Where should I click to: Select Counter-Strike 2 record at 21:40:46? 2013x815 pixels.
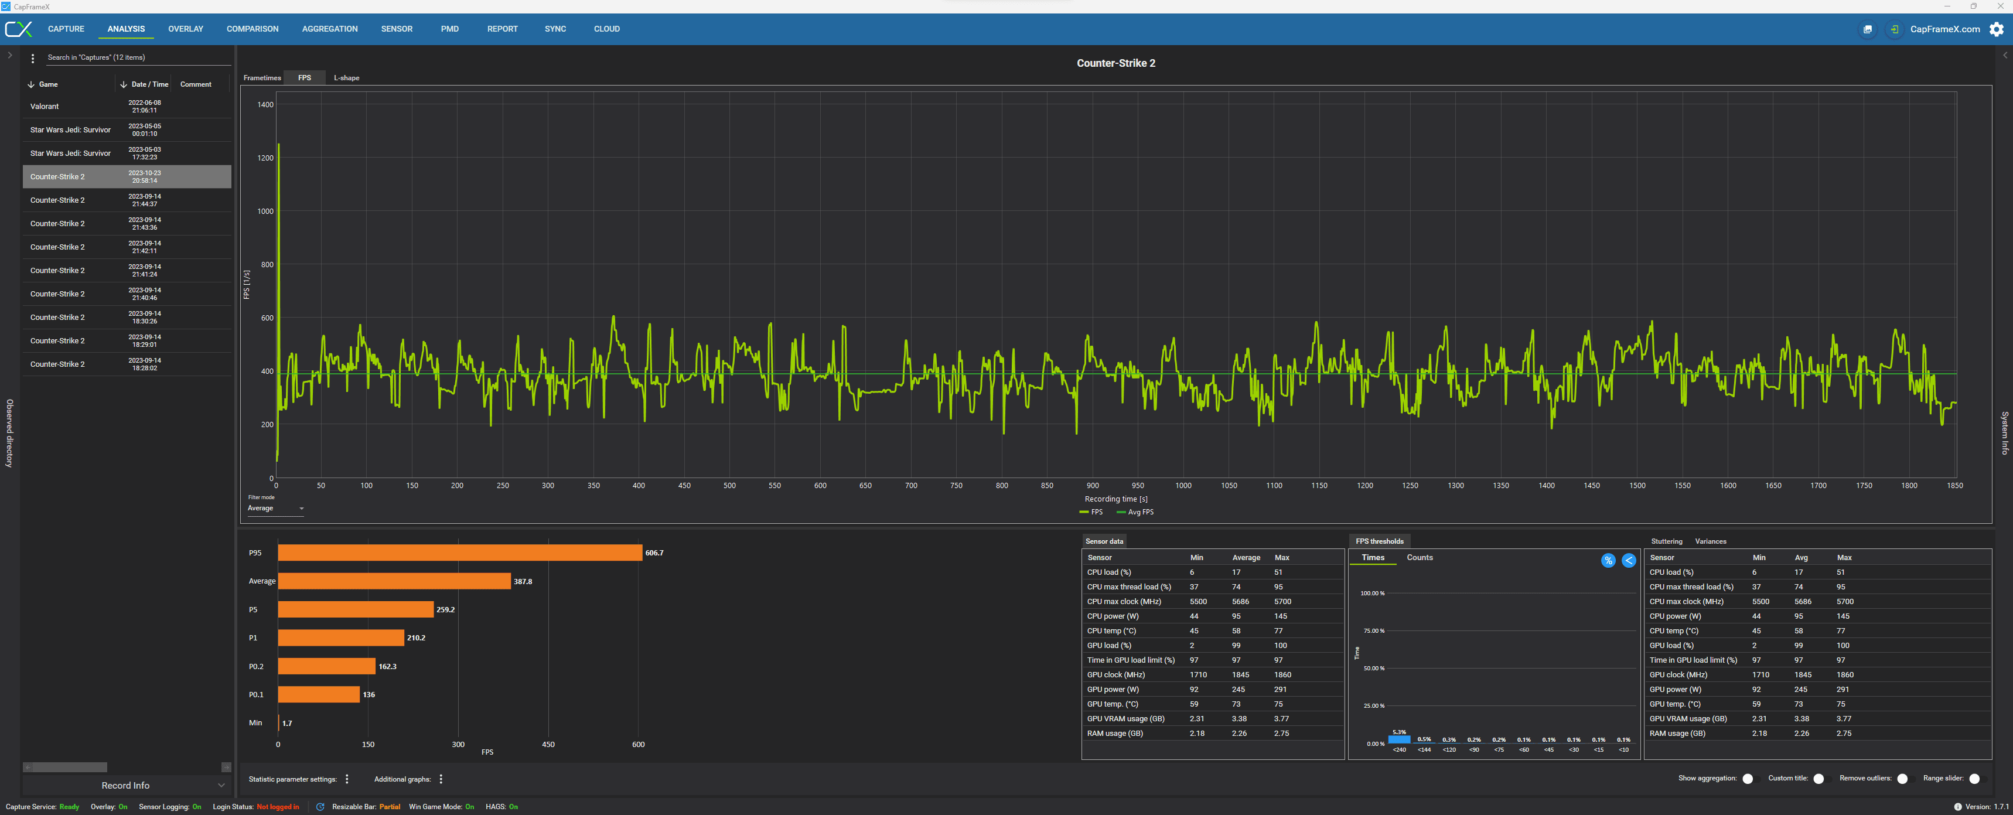127,294
